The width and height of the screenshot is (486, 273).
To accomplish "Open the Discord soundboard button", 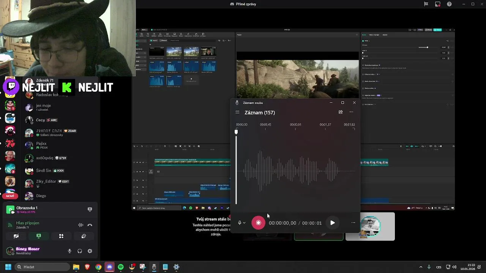I will tap(84, 236).
